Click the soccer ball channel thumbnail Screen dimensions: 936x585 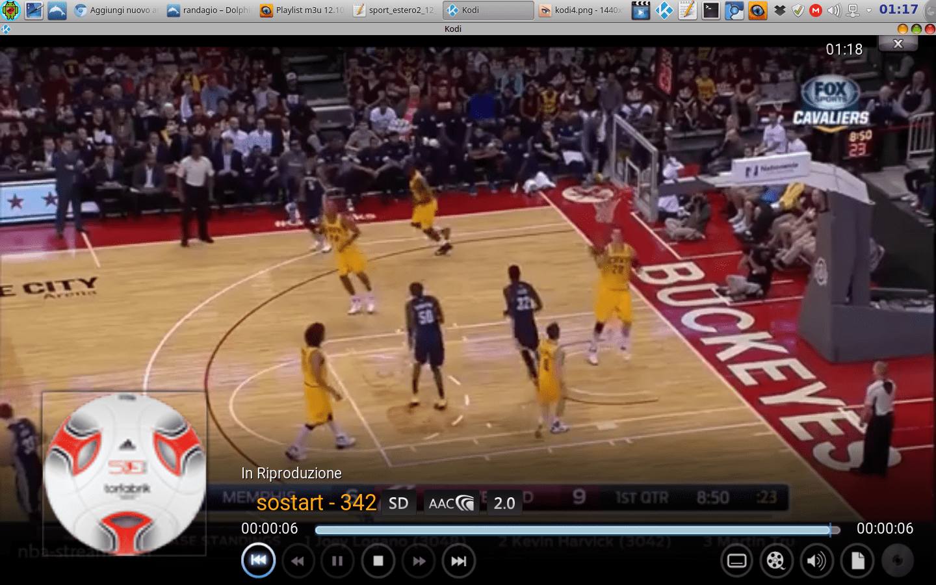click(124, 474)
